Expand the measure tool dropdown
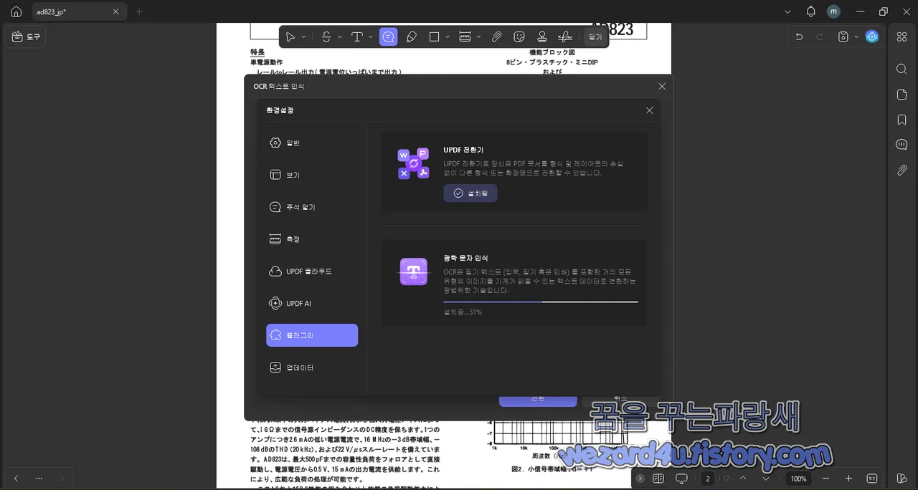Viewport: 918px width, 490px height. (478, 37)
